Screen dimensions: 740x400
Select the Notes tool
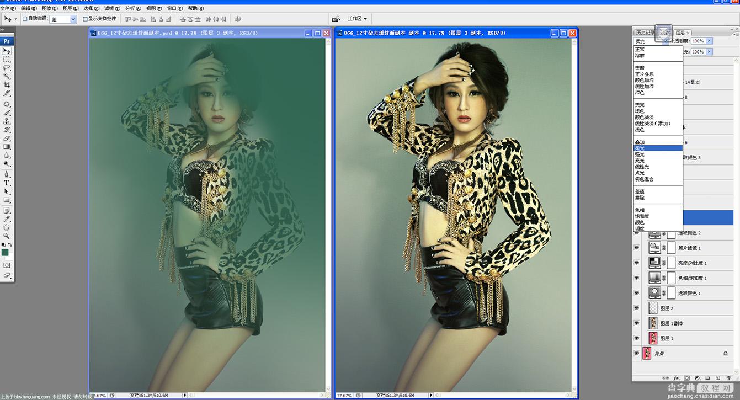7,210
